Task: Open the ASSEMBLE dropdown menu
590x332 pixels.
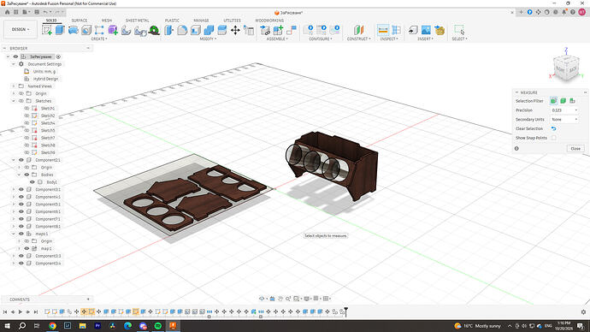Action: click(277, 39)
